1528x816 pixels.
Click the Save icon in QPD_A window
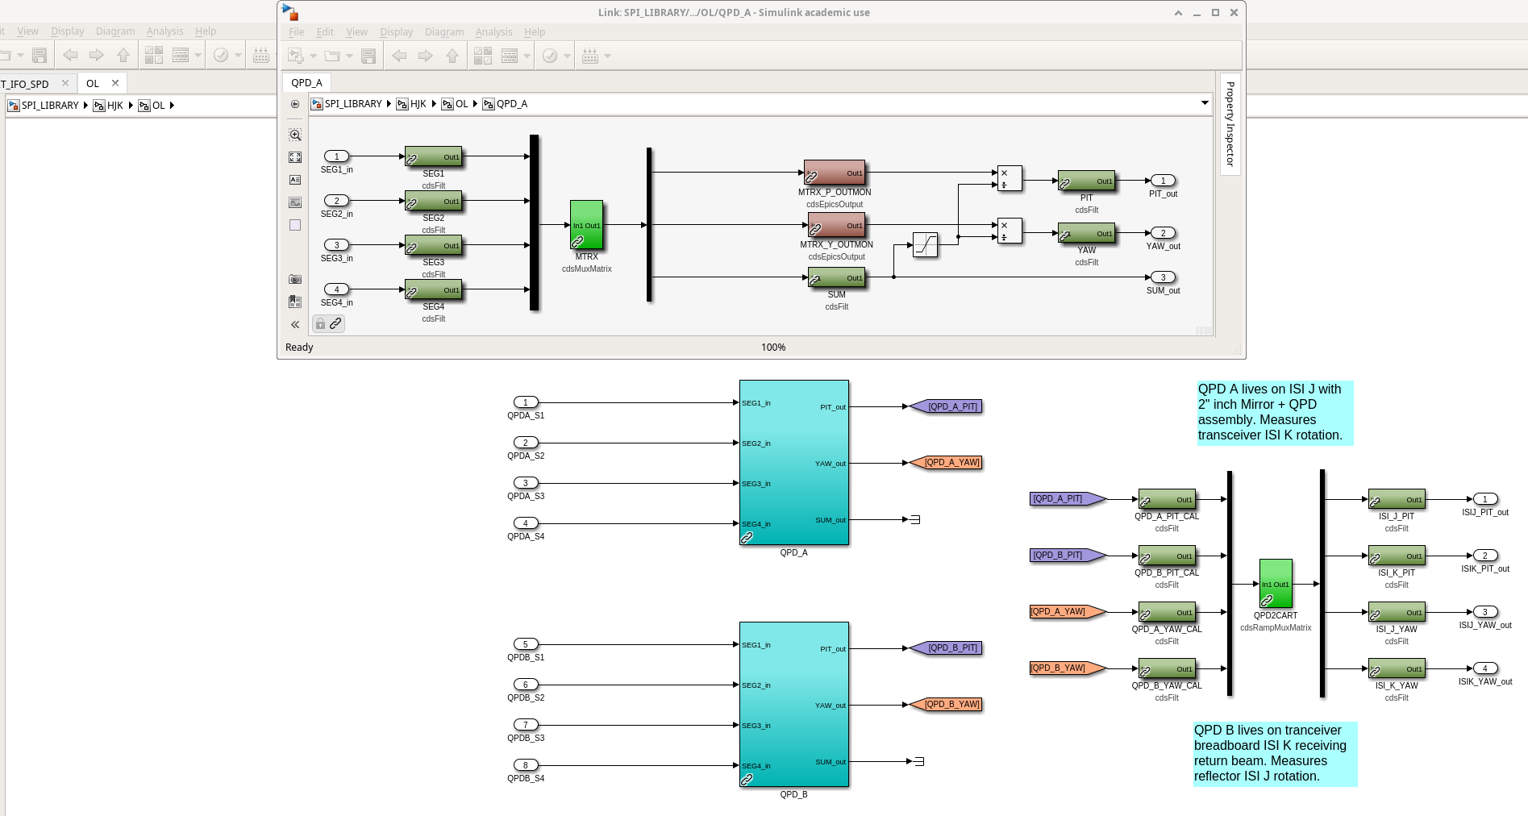368,56
